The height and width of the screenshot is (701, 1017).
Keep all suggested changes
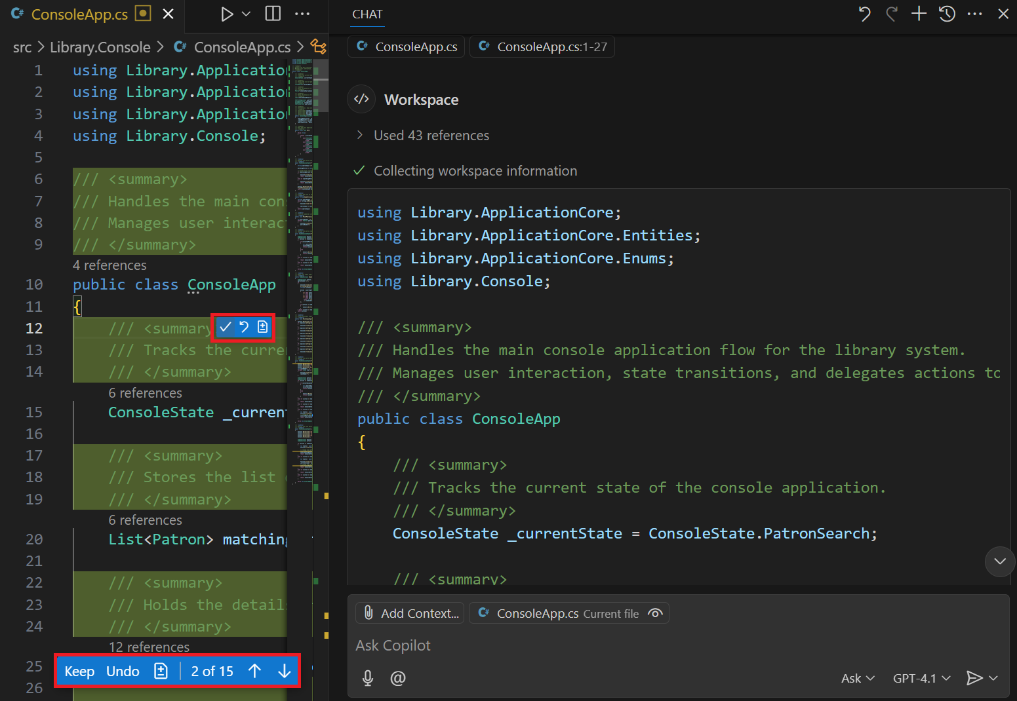click(79, 671)
